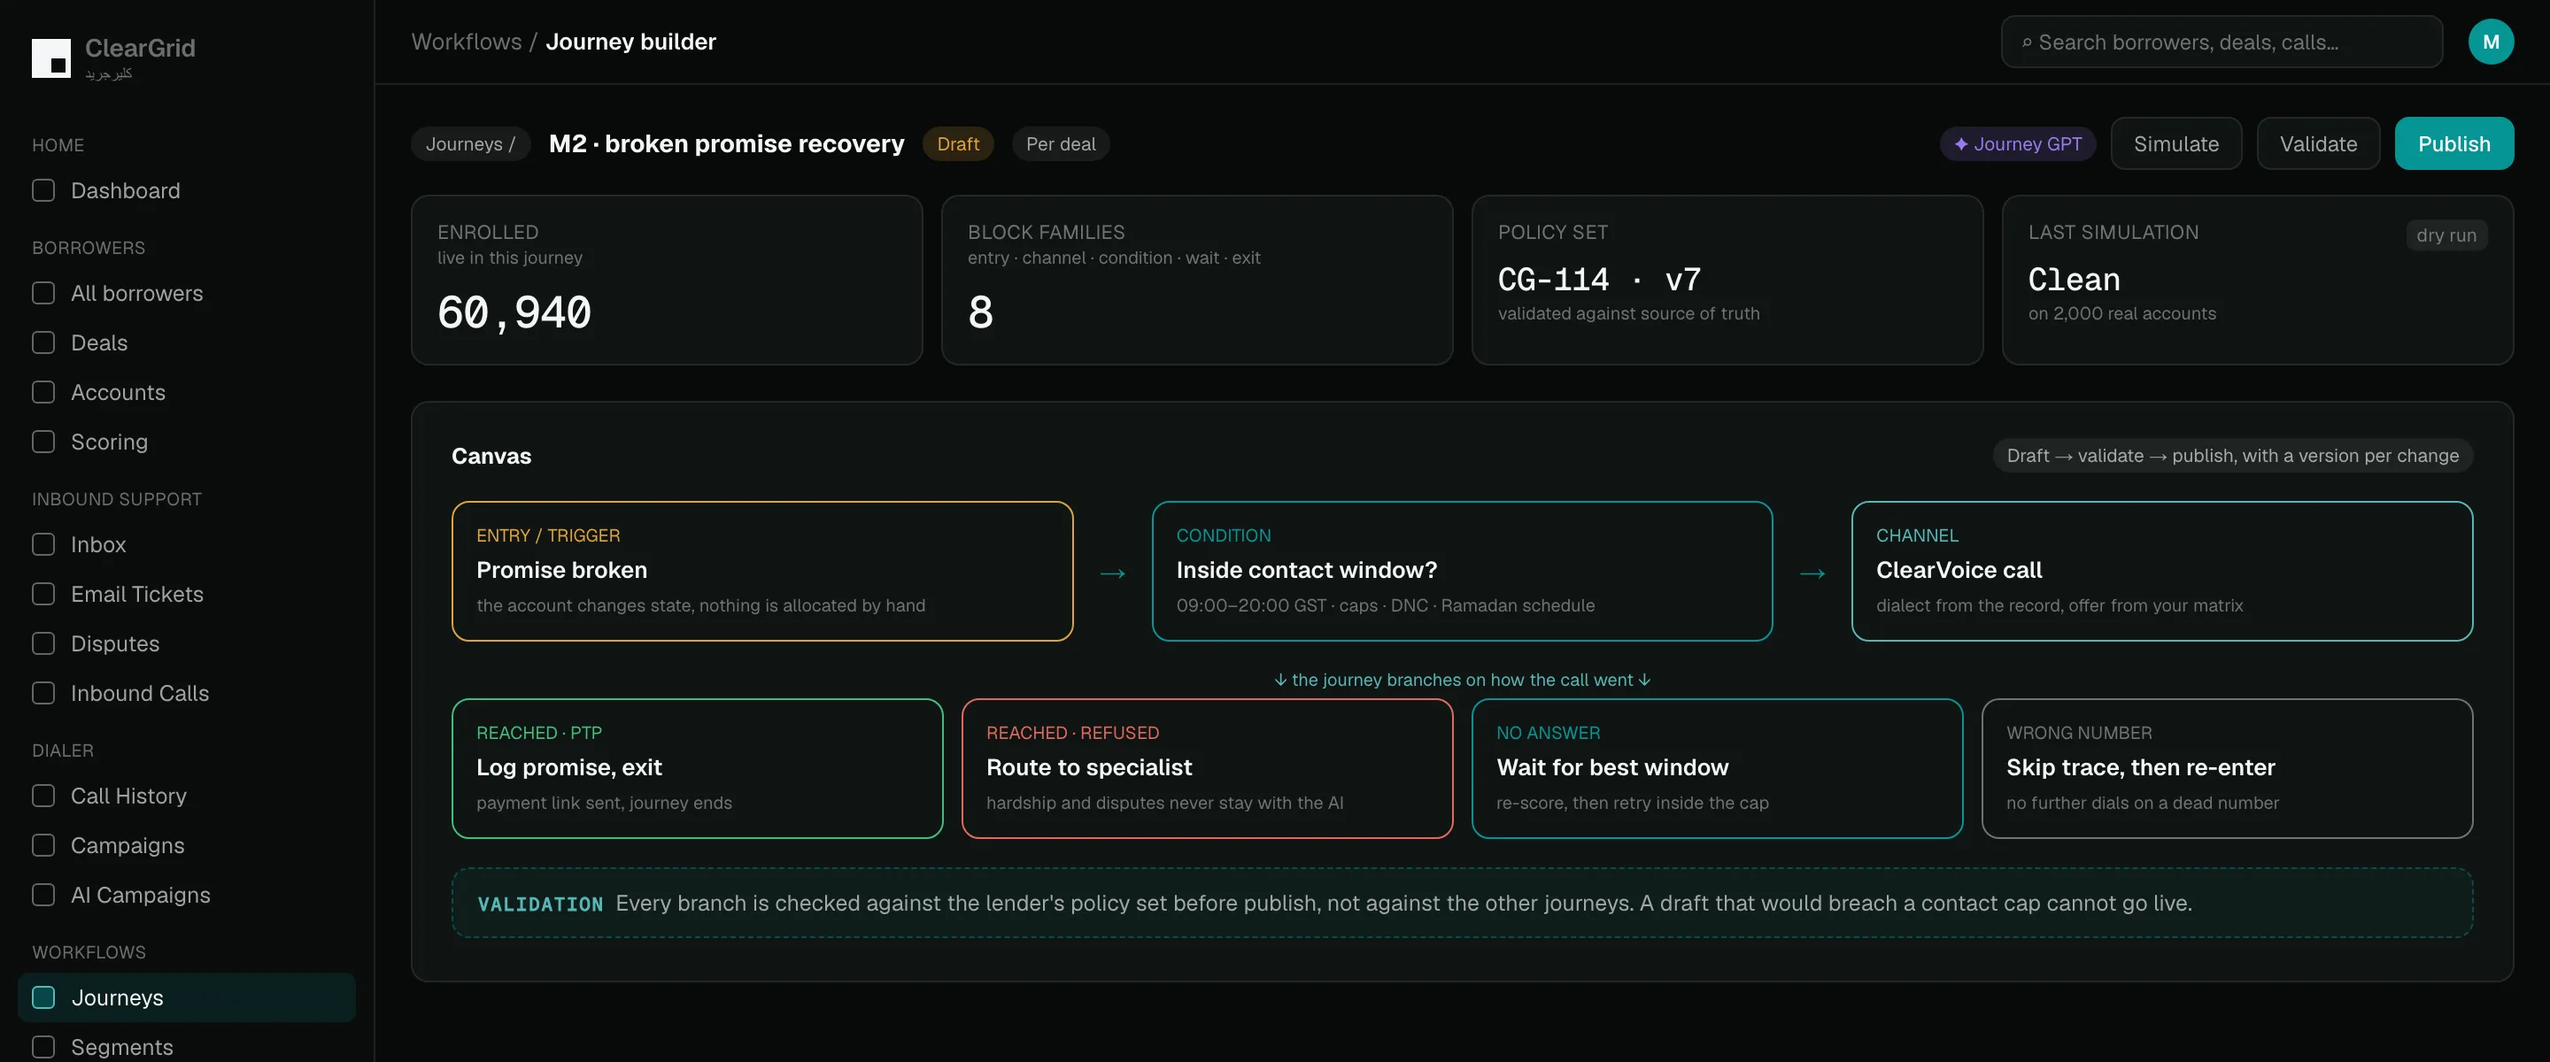Click the Block Families card showing 8
The image size is (2550, 1062).
[x=1197, y=280]
